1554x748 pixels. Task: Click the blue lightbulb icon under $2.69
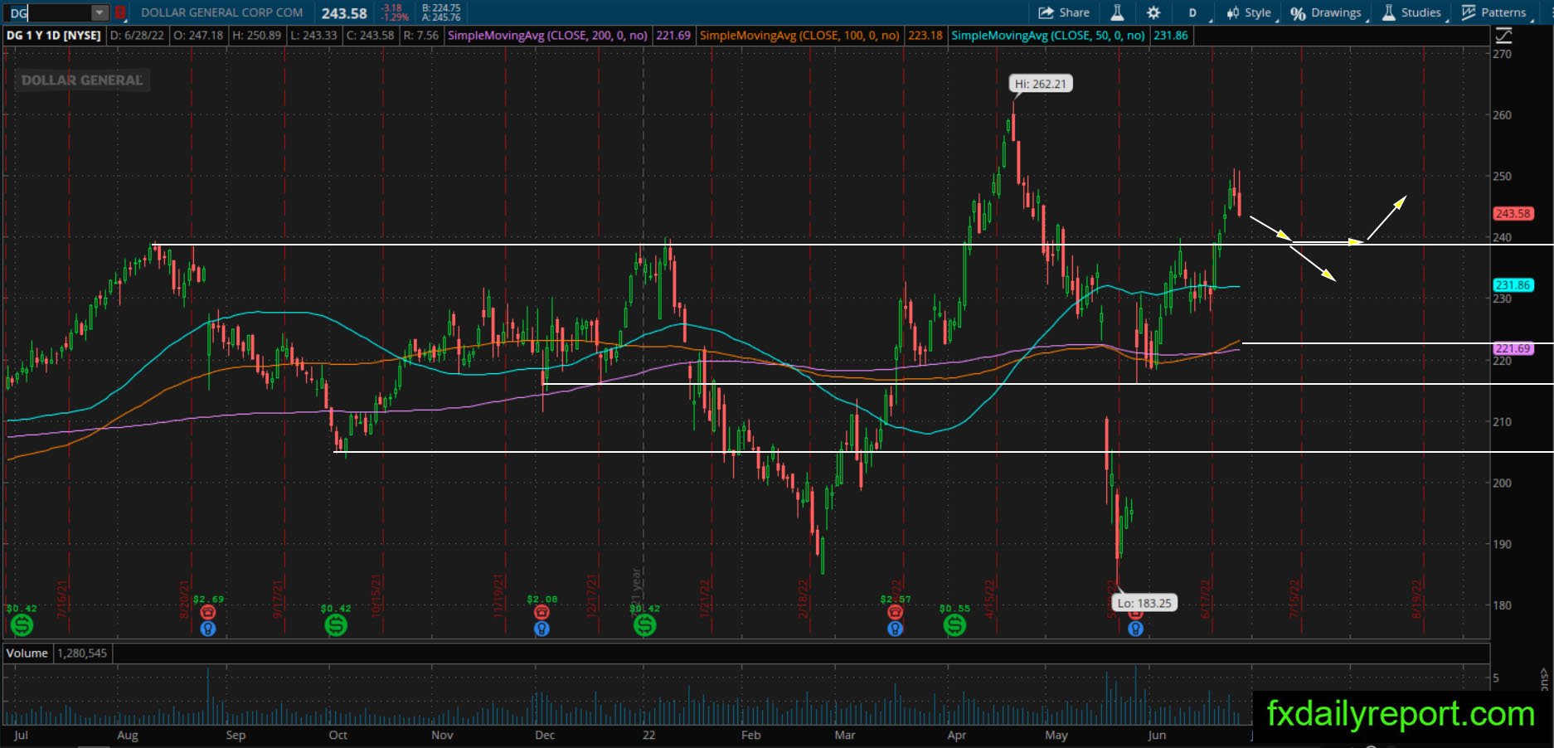(x=208, y=629)
